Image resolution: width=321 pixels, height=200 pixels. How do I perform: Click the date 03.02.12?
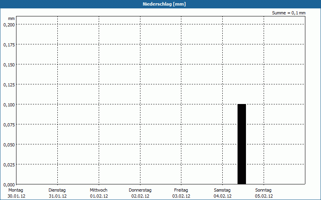click(x=181, y=196)
